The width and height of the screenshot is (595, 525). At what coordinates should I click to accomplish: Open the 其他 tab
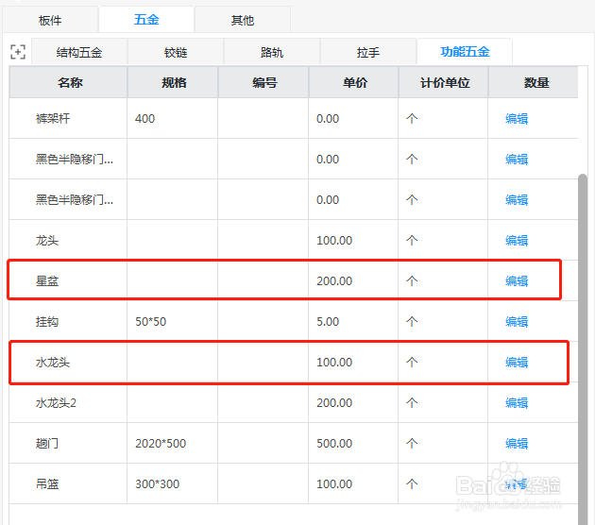click(243, 20)
